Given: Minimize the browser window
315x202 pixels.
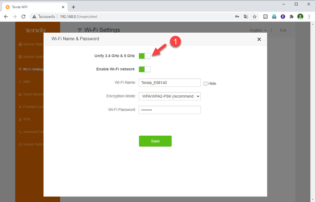Looking at the screenshot, I should coord(284,4).
